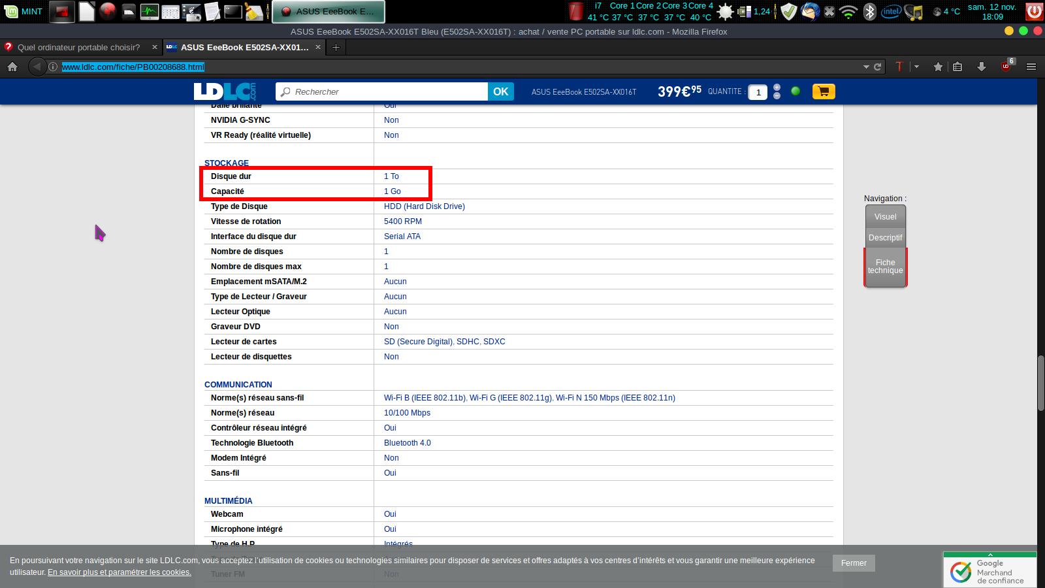Close the 'Quel ordinateur portable choisir?' tab
1045x588 pixels.
[x=155, y=47]
